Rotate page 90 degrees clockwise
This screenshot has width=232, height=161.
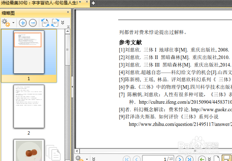pos(55,23)
